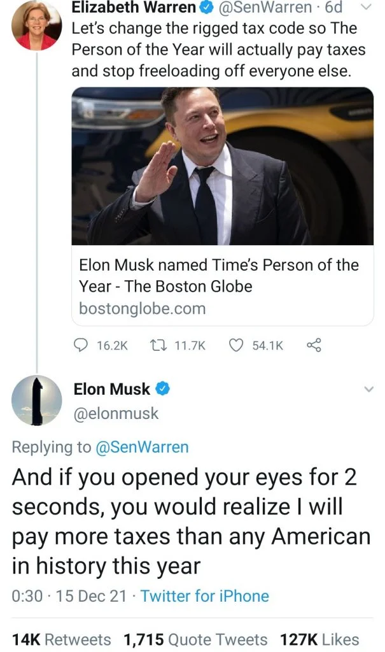Expand options chevron on Elon Musk's reply
Viewport: 385px width, 652px height.
(x=367, y=389)
